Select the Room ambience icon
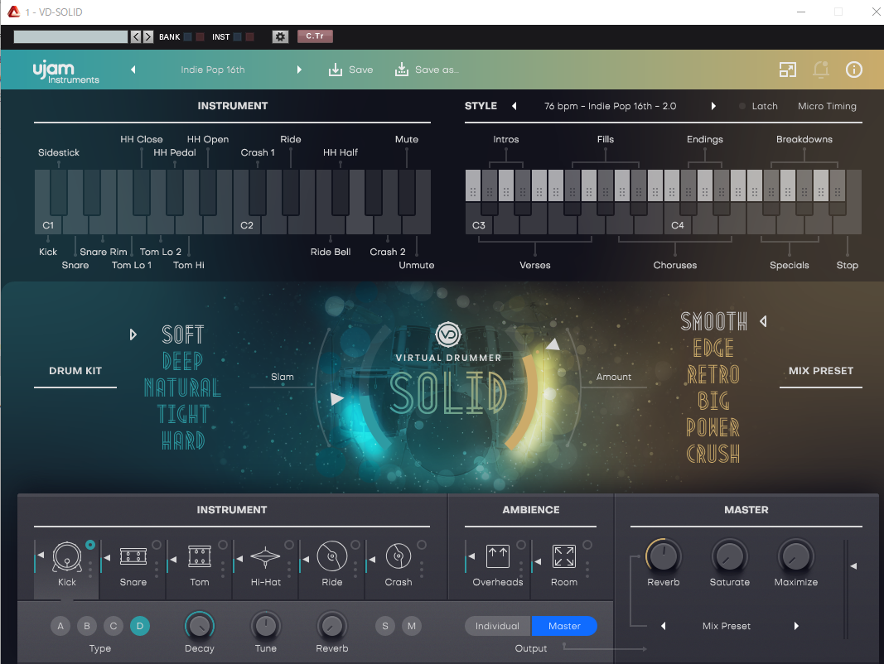 [x=563, y=556]
